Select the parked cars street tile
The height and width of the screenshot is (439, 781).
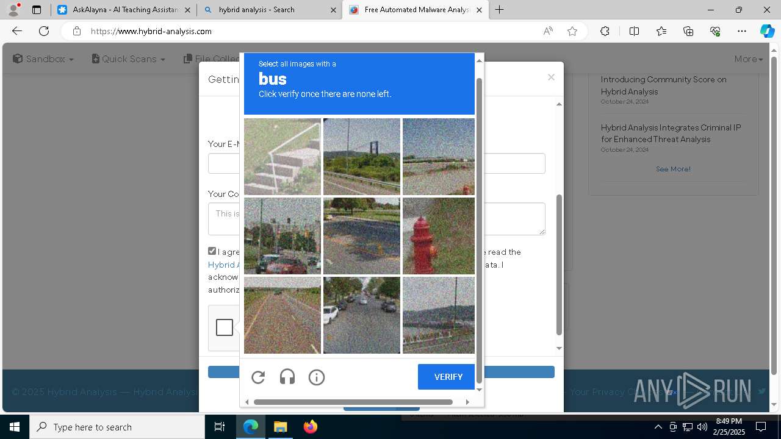(362, 315)
